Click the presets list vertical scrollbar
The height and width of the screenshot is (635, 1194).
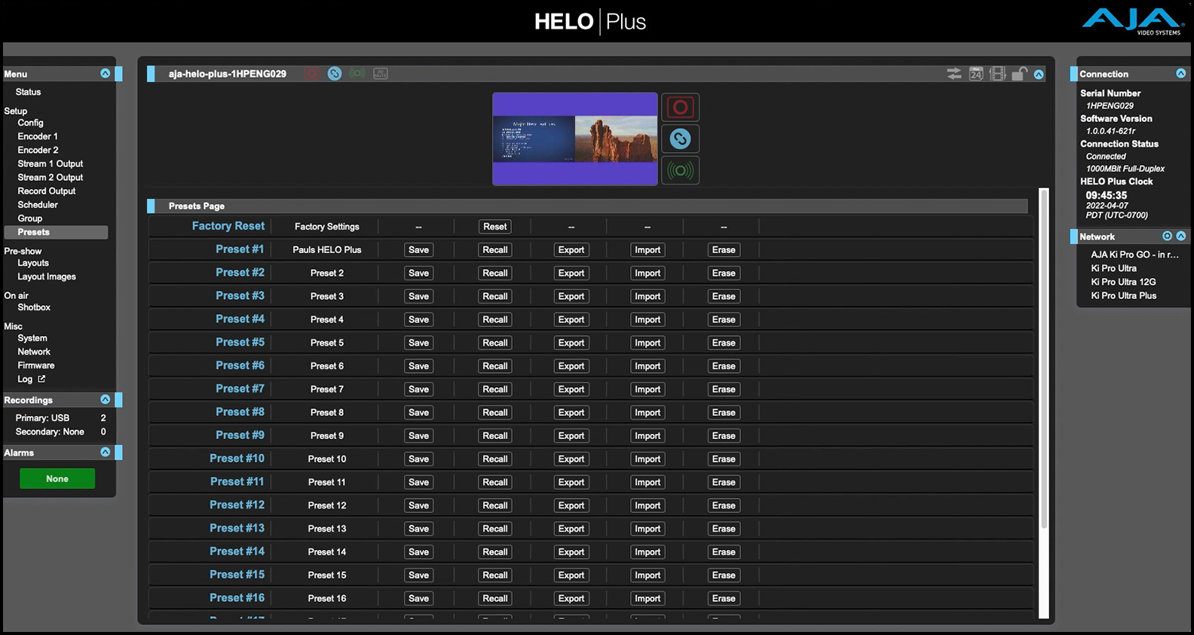(1044, 362)
